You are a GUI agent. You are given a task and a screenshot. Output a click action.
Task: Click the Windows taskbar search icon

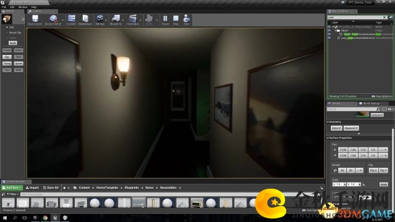(x=15, y=218)
